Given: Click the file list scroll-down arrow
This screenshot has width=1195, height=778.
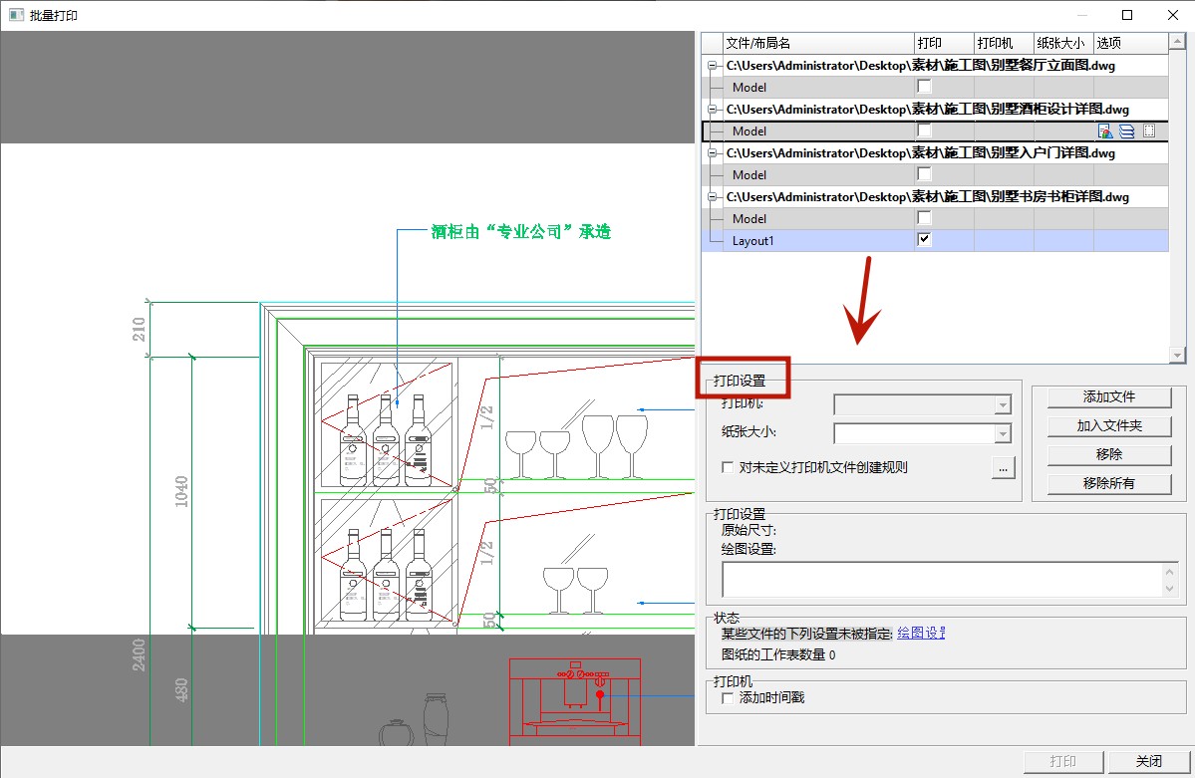Looking at the screenshot, I should click(x=1177, y=355).
